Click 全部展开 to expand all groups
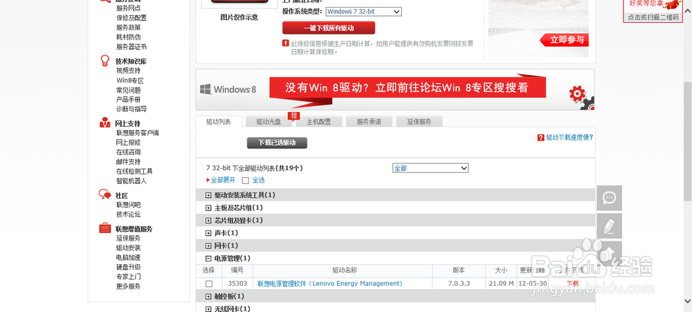 pyautogui.click(x=223, y=181)
